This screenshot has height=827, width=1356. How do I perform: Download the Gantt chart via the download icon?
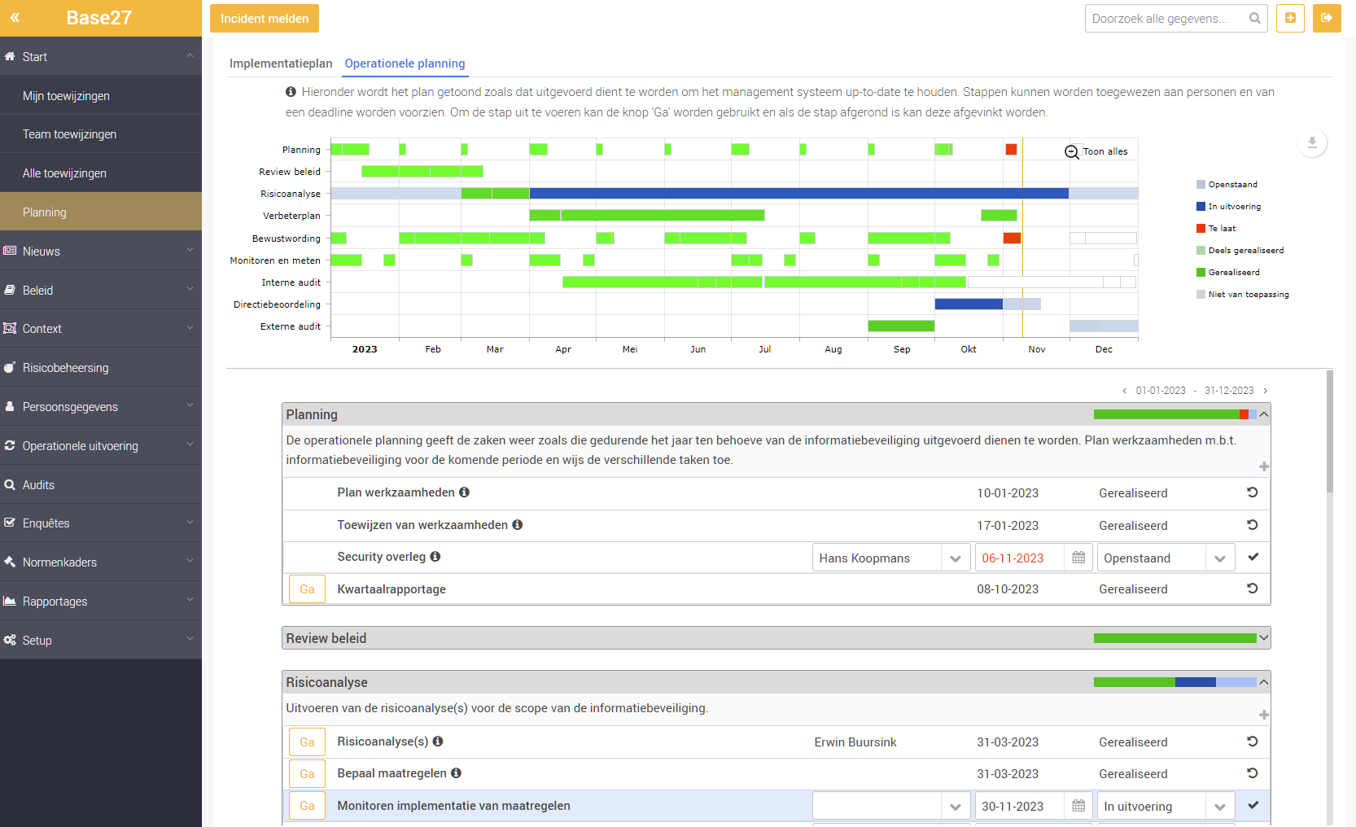pyautogui.click(x=1312, y=142)
